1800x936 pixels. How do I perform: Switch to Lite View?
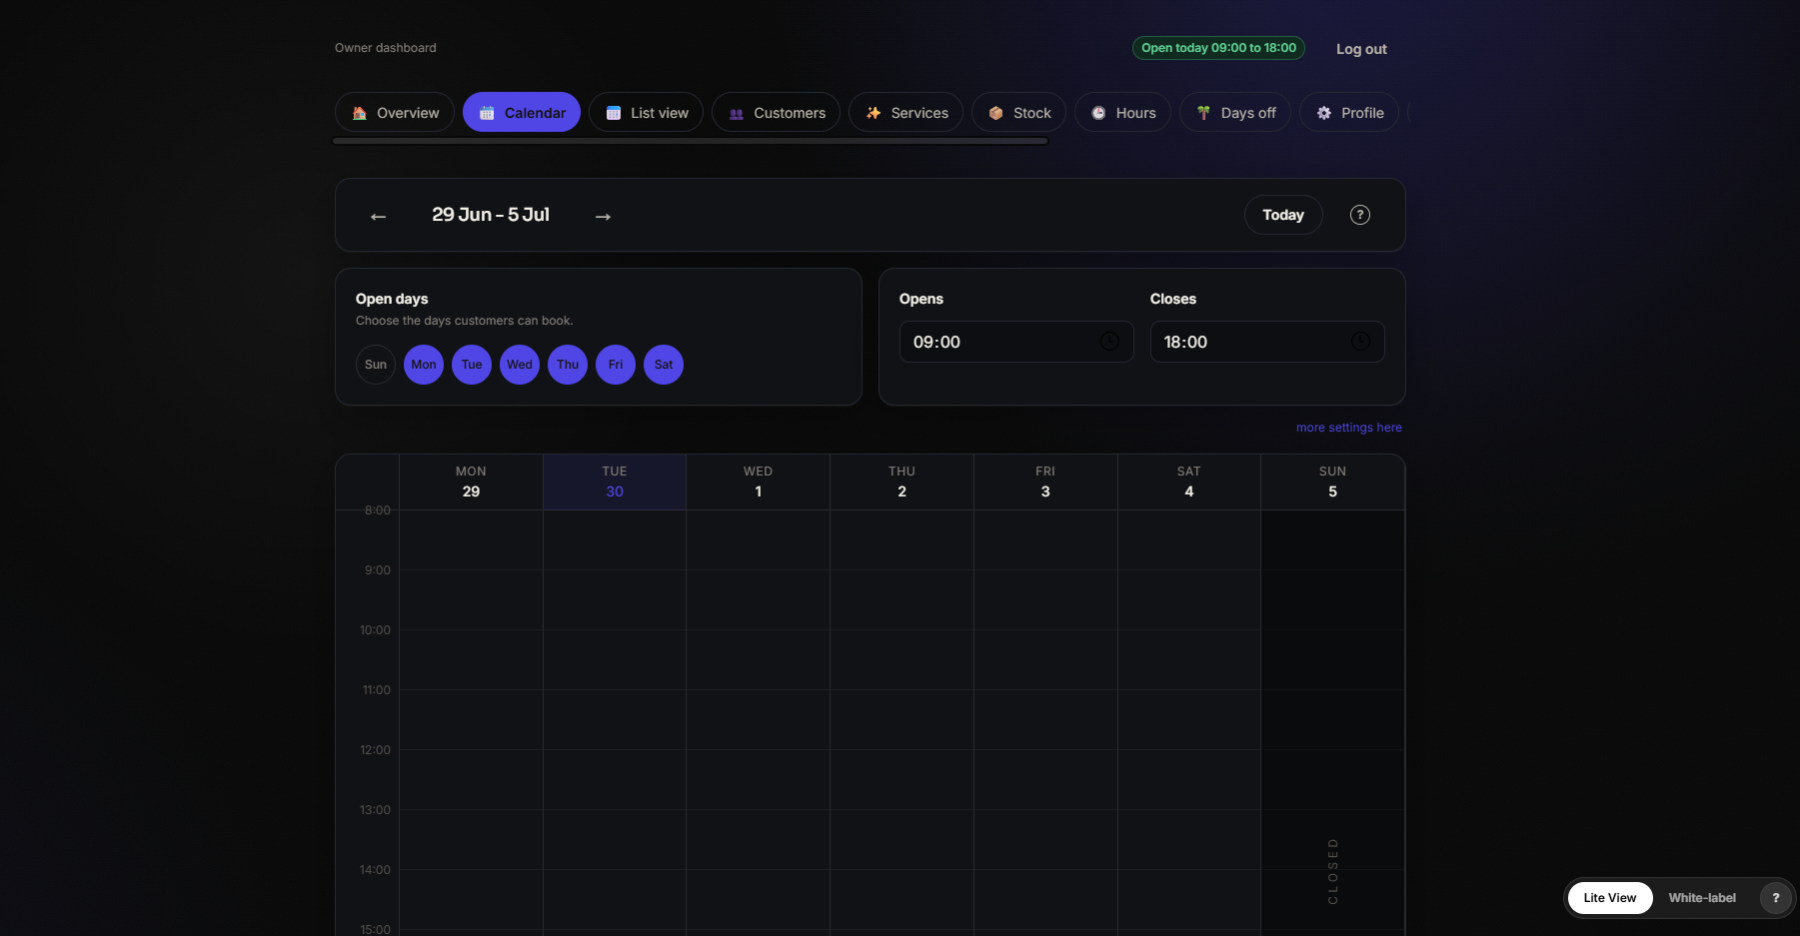1610,898
